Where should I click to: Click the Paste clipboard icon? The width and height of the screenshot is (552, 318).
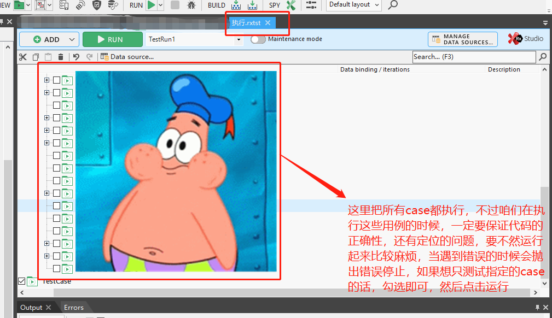[x=48, y=57]
